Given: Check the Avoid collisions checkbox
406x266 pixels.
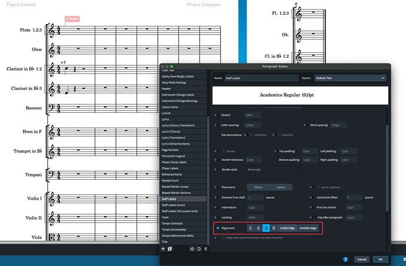Looking at the screenshot, I should (x=318, y=187).
